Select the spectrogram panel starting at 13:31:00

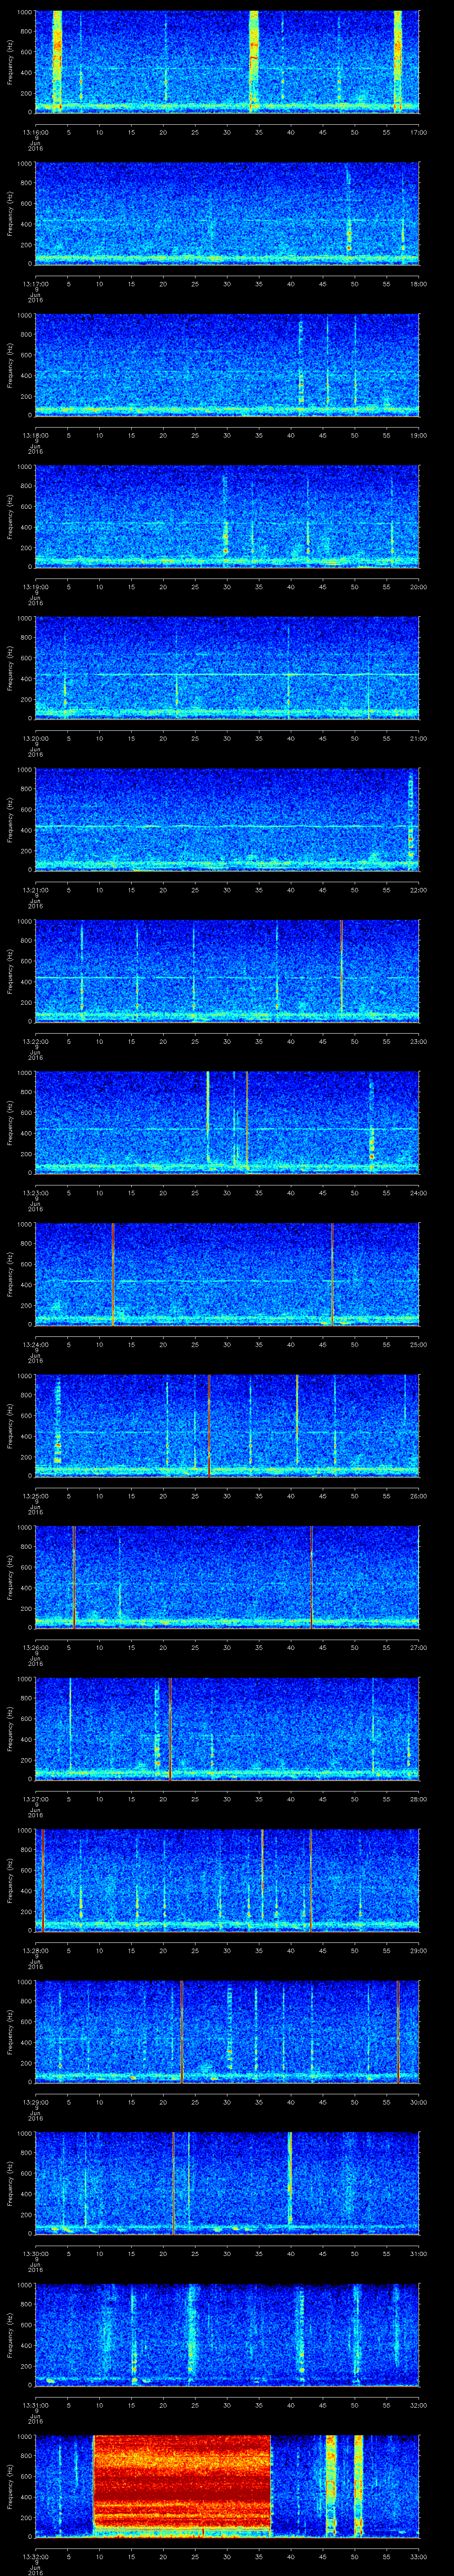[227, 2335]
